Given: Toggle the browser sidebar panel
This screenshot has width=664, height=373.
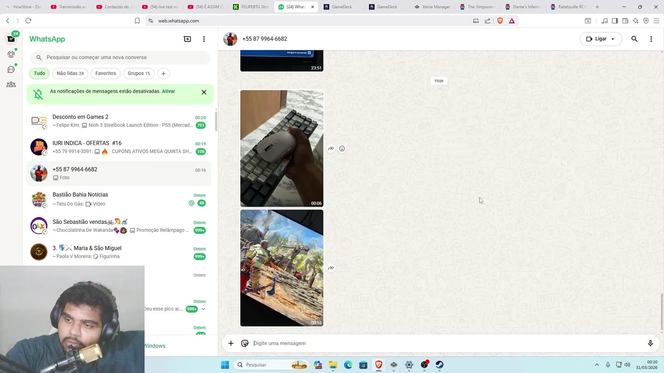Looking at the screenshot, I should tap(615, 21).
